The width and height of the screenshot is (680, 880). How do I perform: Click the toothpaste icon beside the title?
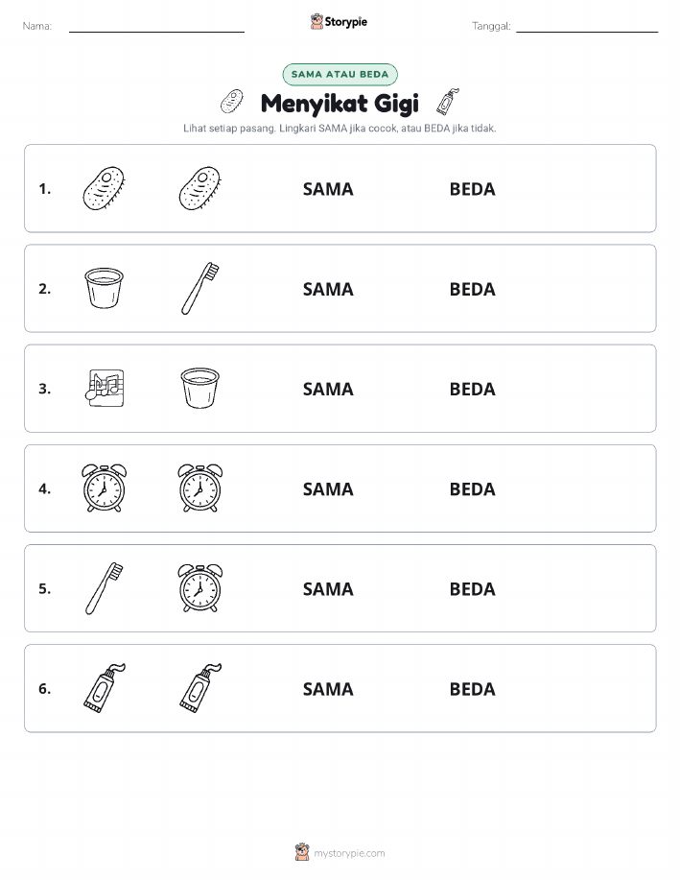point(448,102)
